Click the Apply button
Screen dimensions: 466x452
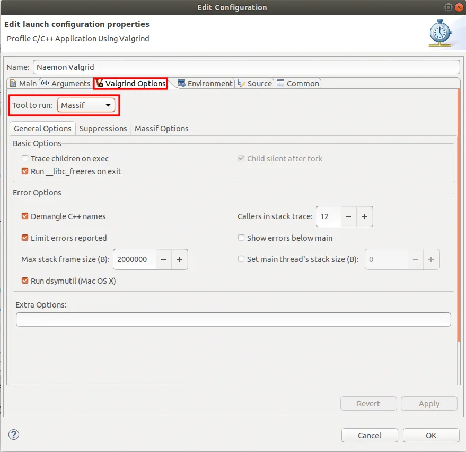[x=429, y=404]
